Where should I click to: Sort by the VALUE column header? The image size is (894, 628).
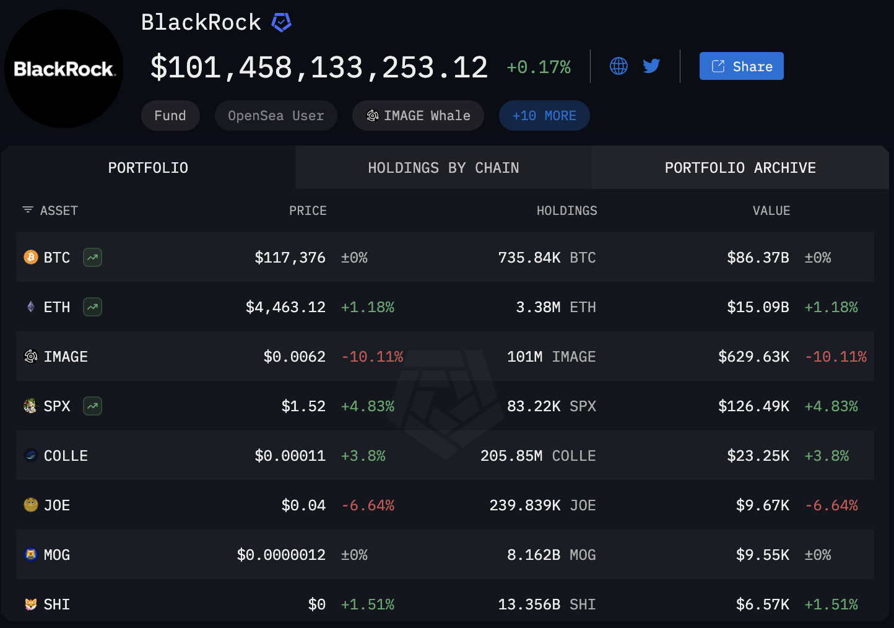pyautogui.click(x=771, y=211)
